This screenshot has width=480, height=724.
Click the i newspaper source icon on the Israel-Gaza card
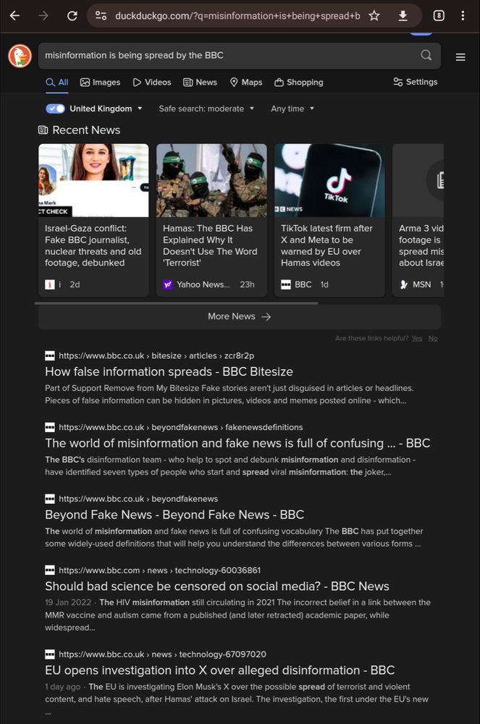tap(50, 285)
